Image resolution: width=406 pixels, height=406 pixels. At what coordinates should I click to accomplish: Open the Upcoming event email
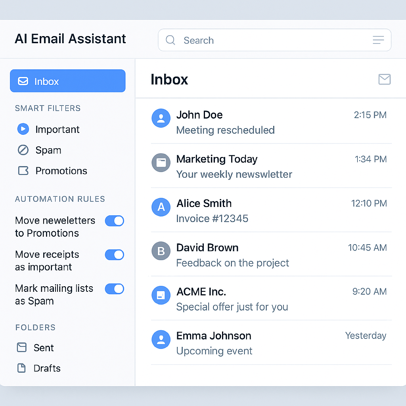271,343
